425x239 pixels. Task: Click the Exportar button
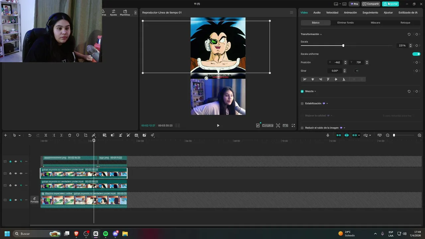[390, 4]
